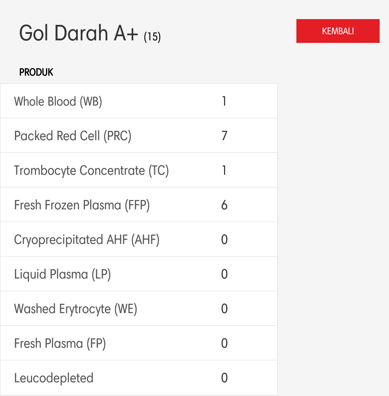Click the Trombocyte Concentrate count 1
The height and width of the screenshot is (396, 389).
pyautogui.click(x=224, y=170)
